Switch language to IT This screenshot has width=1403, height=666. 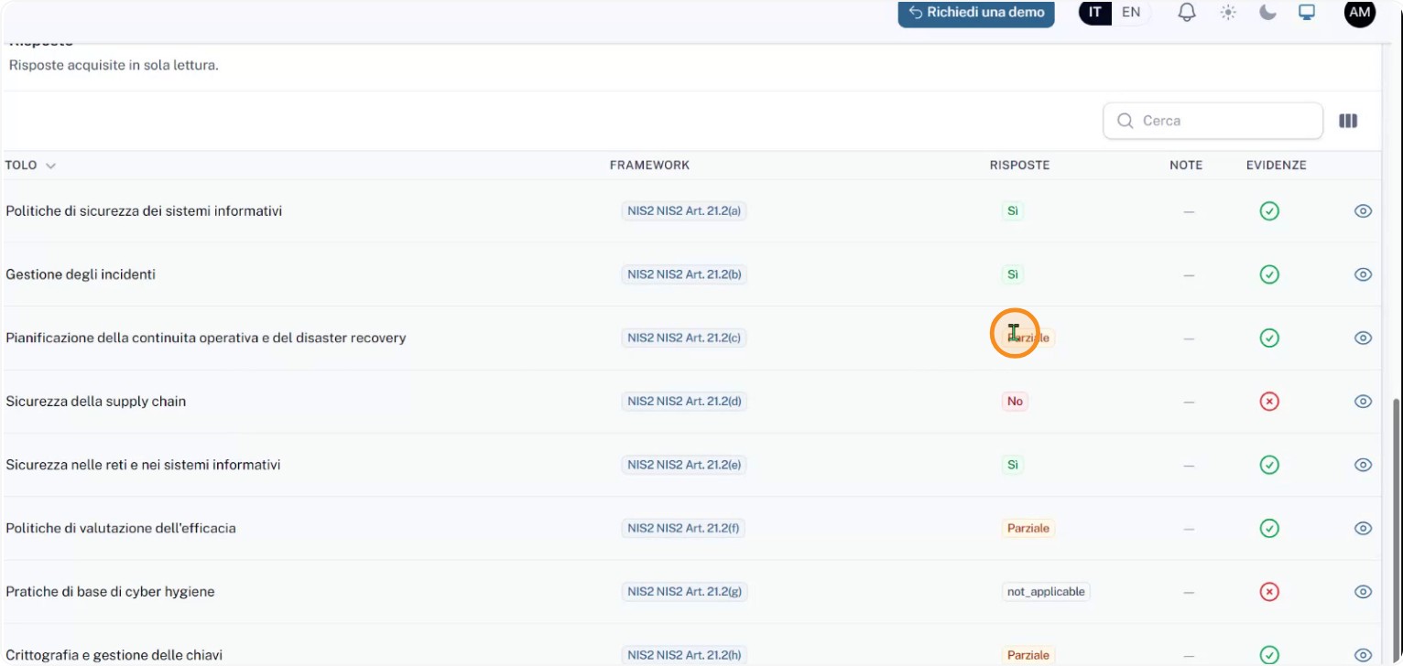[x=1095, y=13]
